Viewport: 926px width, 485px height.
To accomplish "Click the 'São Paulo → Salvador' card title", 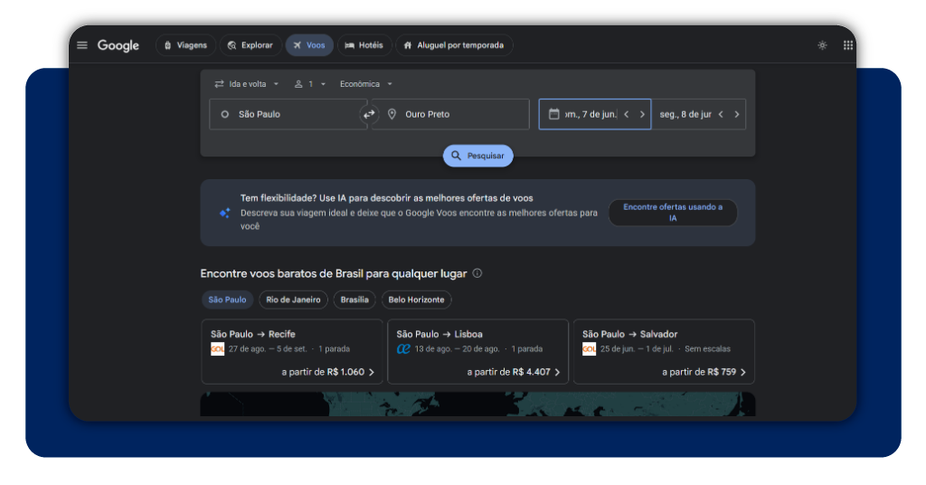I will click(x=629, y=335).
